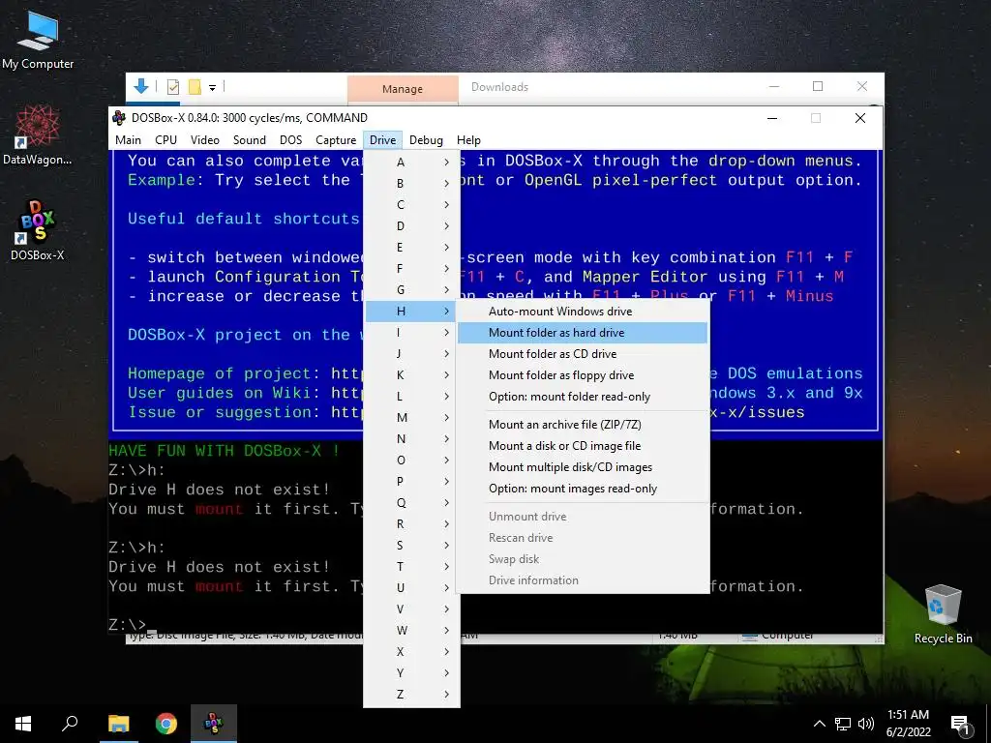Expand drive G submenu

(x=411, y=290)
